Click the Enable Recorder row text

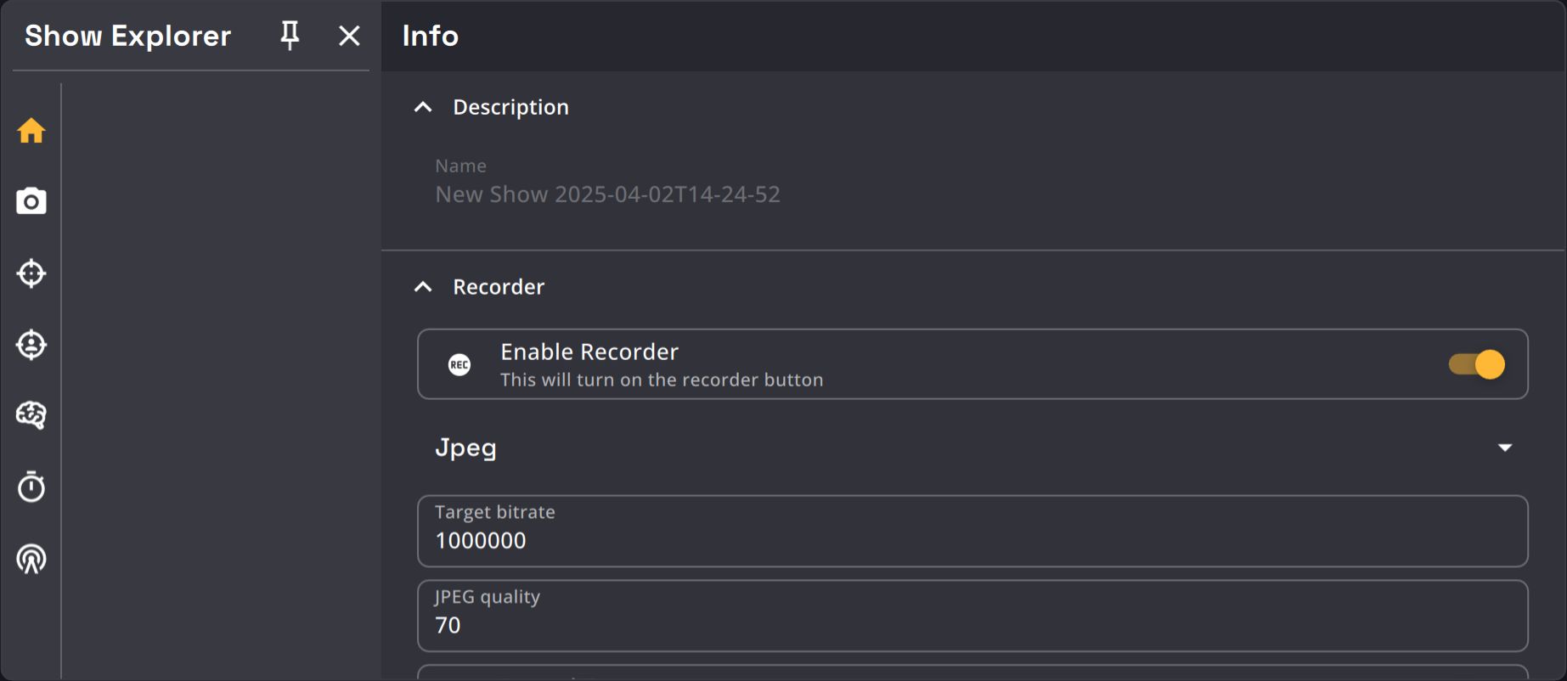click(589, 352)
